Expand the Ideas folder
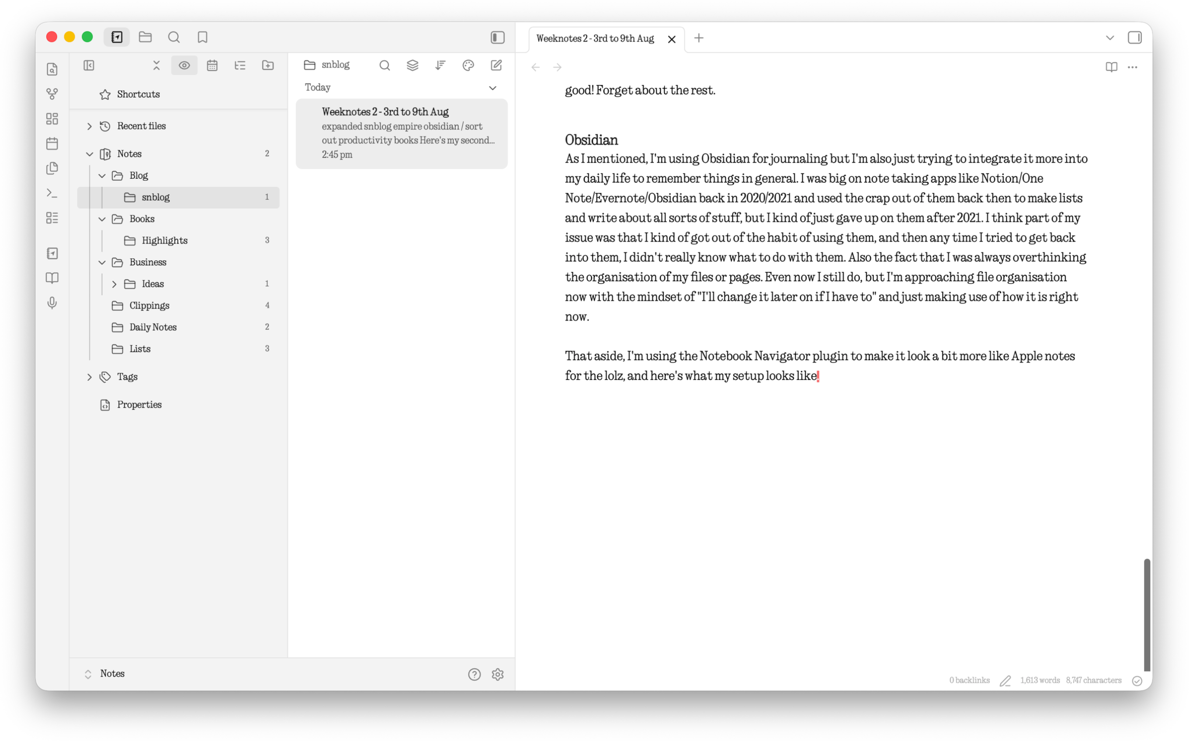This screenshot has height=741, width=1189. pyautogui.click(x=114, y=284)
